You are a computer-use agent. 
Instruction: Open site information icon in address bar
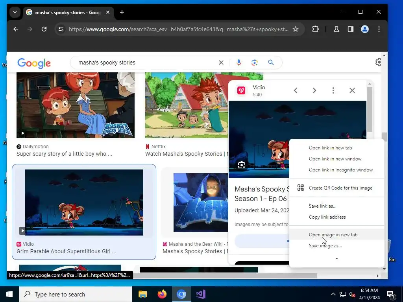tap(61, 29)
